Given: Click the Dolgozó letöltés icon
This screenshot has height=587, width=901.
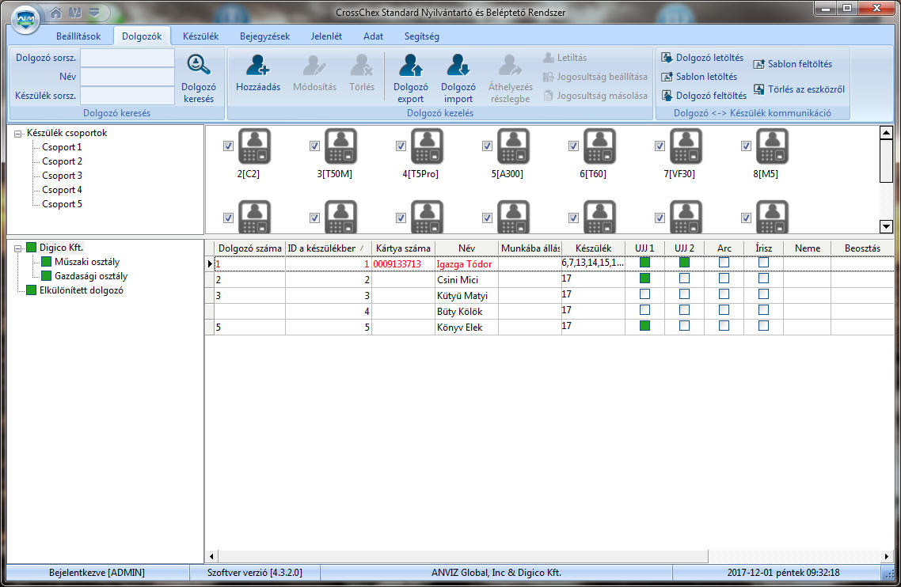Looking at the screenshot, I should (x=667, y=58).
